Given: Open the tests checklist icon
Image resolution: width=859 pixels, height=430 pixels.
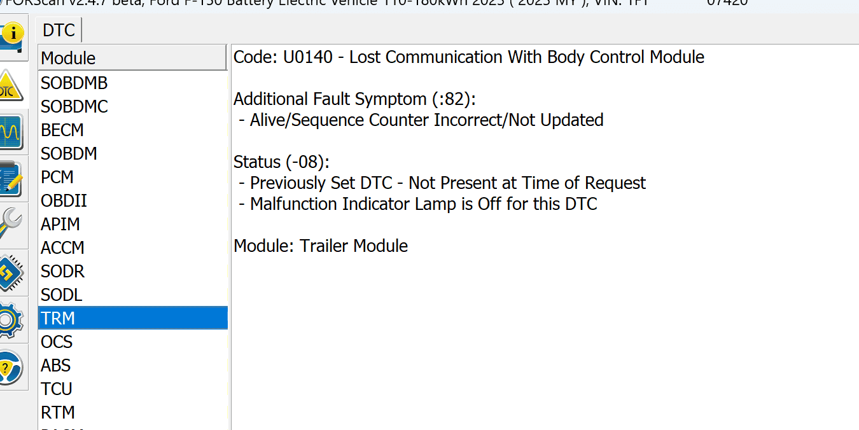Looking at the screenshot, I should [x=11, y=179].
